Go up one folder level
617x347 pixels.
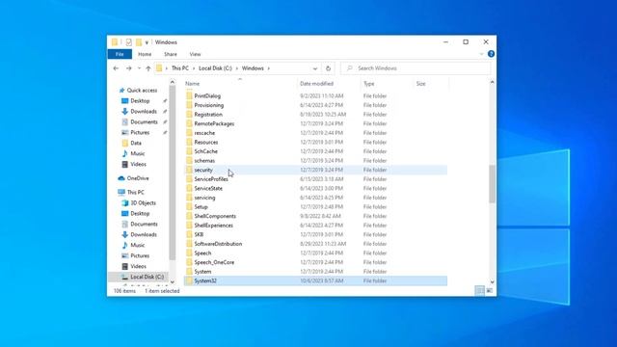point(148,68)
